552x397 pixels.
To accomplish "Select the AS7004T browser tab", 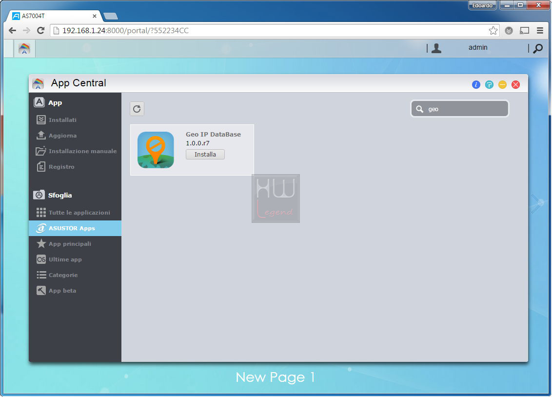I will [54, 16].
